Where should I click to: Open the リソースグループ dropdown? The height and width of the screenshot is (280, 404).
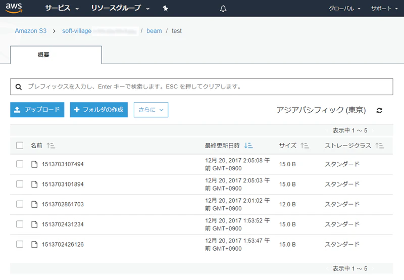(120, 8)
